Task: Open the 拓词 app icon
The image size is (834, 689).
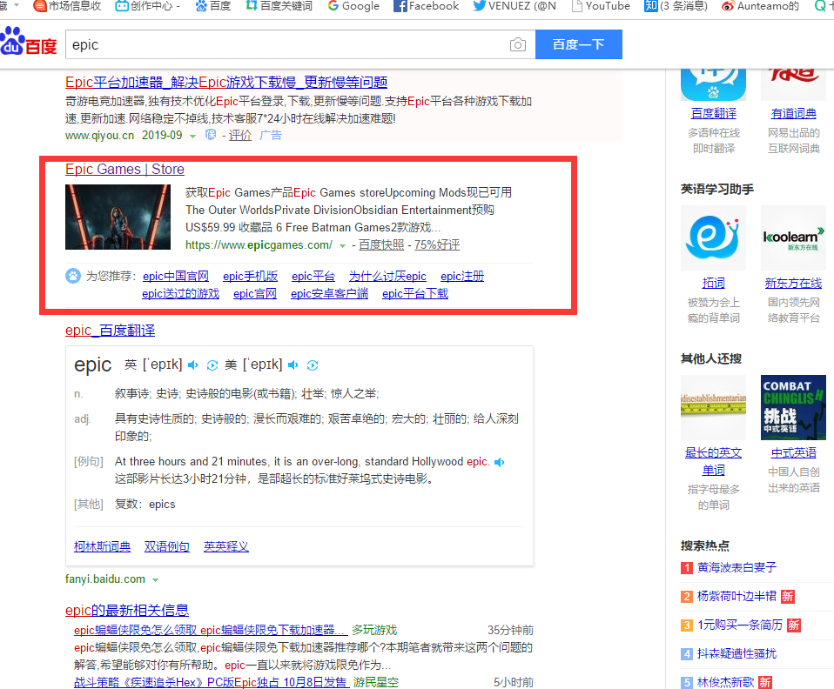Action: pyautogui.click(x=713, y=238)
